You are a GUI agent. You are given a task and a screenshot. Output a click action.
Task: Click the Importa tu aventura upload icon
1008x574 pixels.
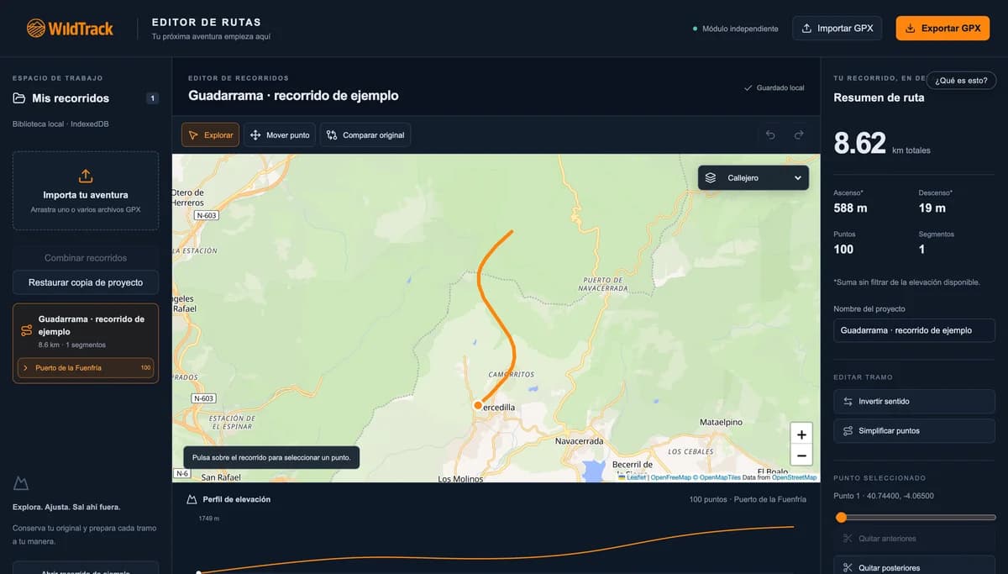(86, 176)
